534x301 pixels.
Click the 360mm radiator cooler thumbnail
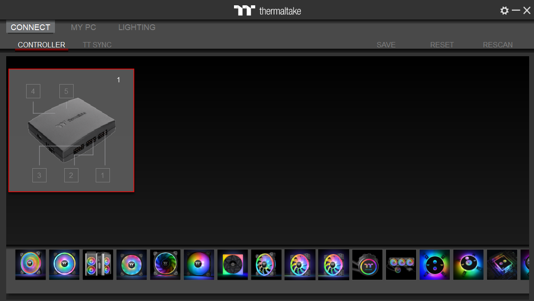401,264
